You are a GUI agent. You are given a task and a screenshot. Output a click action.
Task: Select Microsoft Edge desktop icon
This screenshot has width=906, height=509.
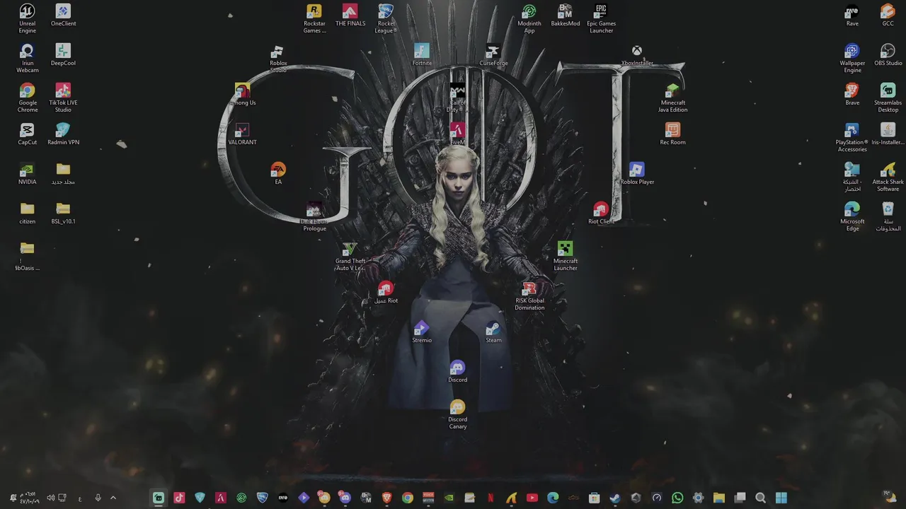(852, 216)
